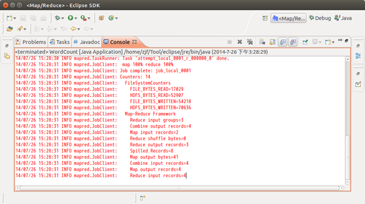Open the Back history dropdown arrow
The width and height of the screenshot is (365, 204).
(x=79, y=29)
